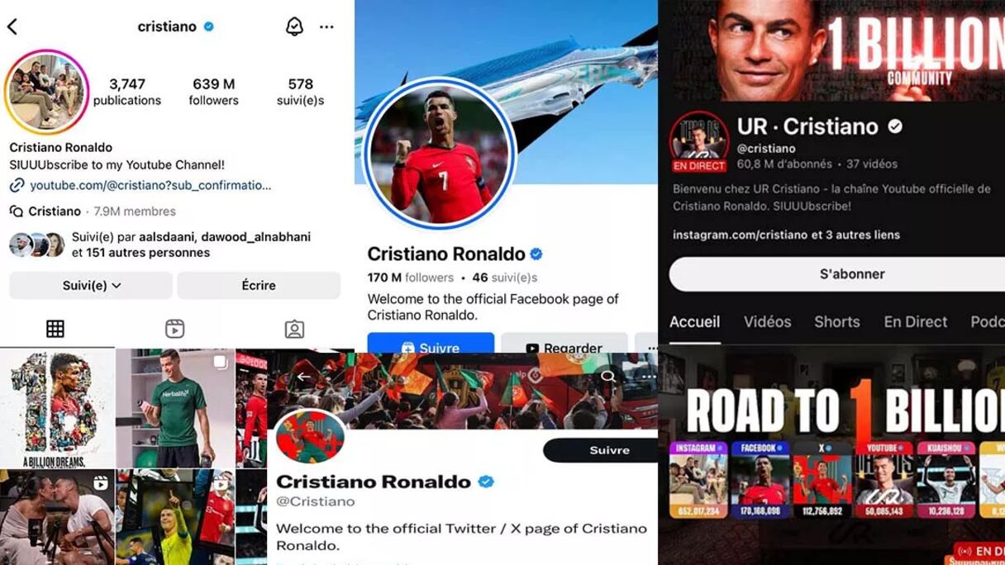This screenshot has height=565, width=1005.
Task: Open the YouTube Shorts tab
Action: pos(837,322)
